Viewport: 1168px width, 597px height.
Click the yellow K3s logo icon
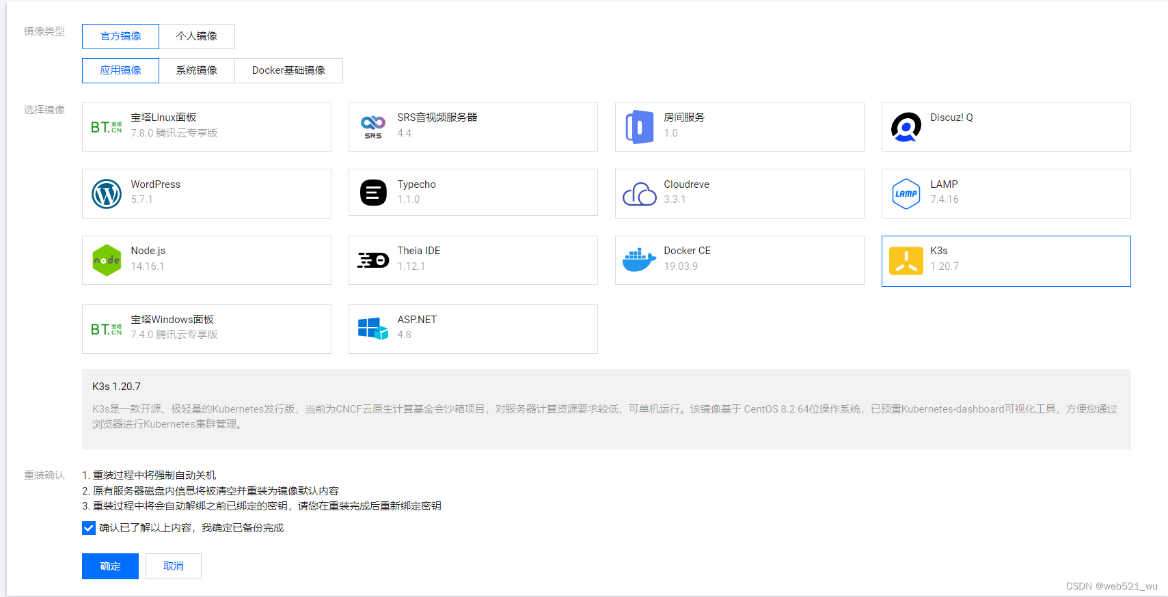point(906,261)
